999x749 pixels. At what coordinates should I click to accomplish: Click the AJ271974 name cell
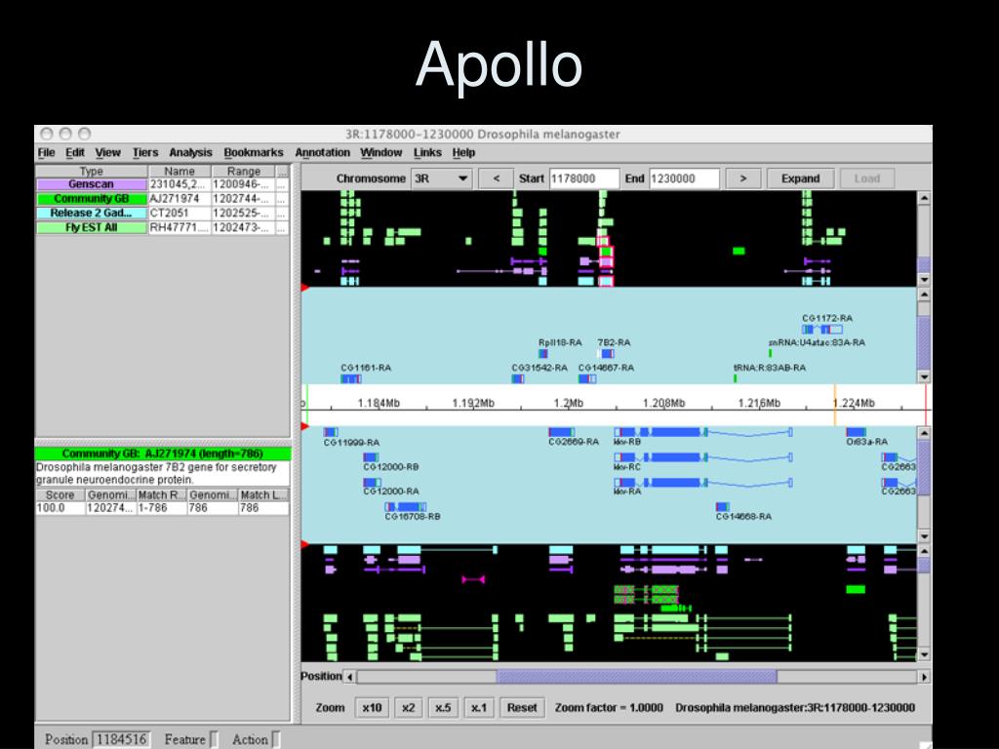180,199
